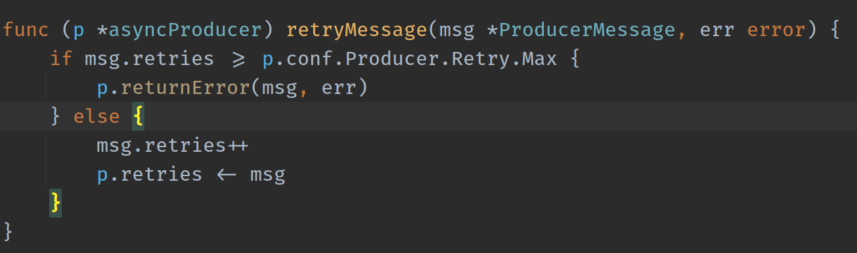This screenshot has width=857, height=253.
Task: Click the msg.retries++ increment statement
Action: (173, 146)
